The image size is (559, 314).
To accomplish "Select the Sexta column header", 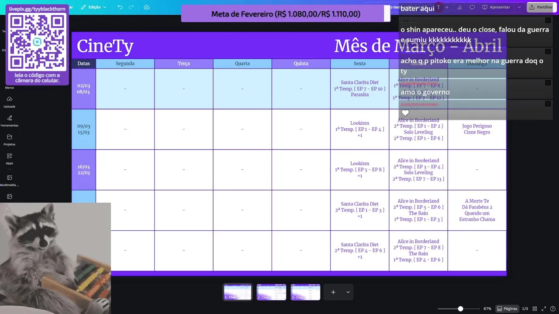I will coord(360,64).
